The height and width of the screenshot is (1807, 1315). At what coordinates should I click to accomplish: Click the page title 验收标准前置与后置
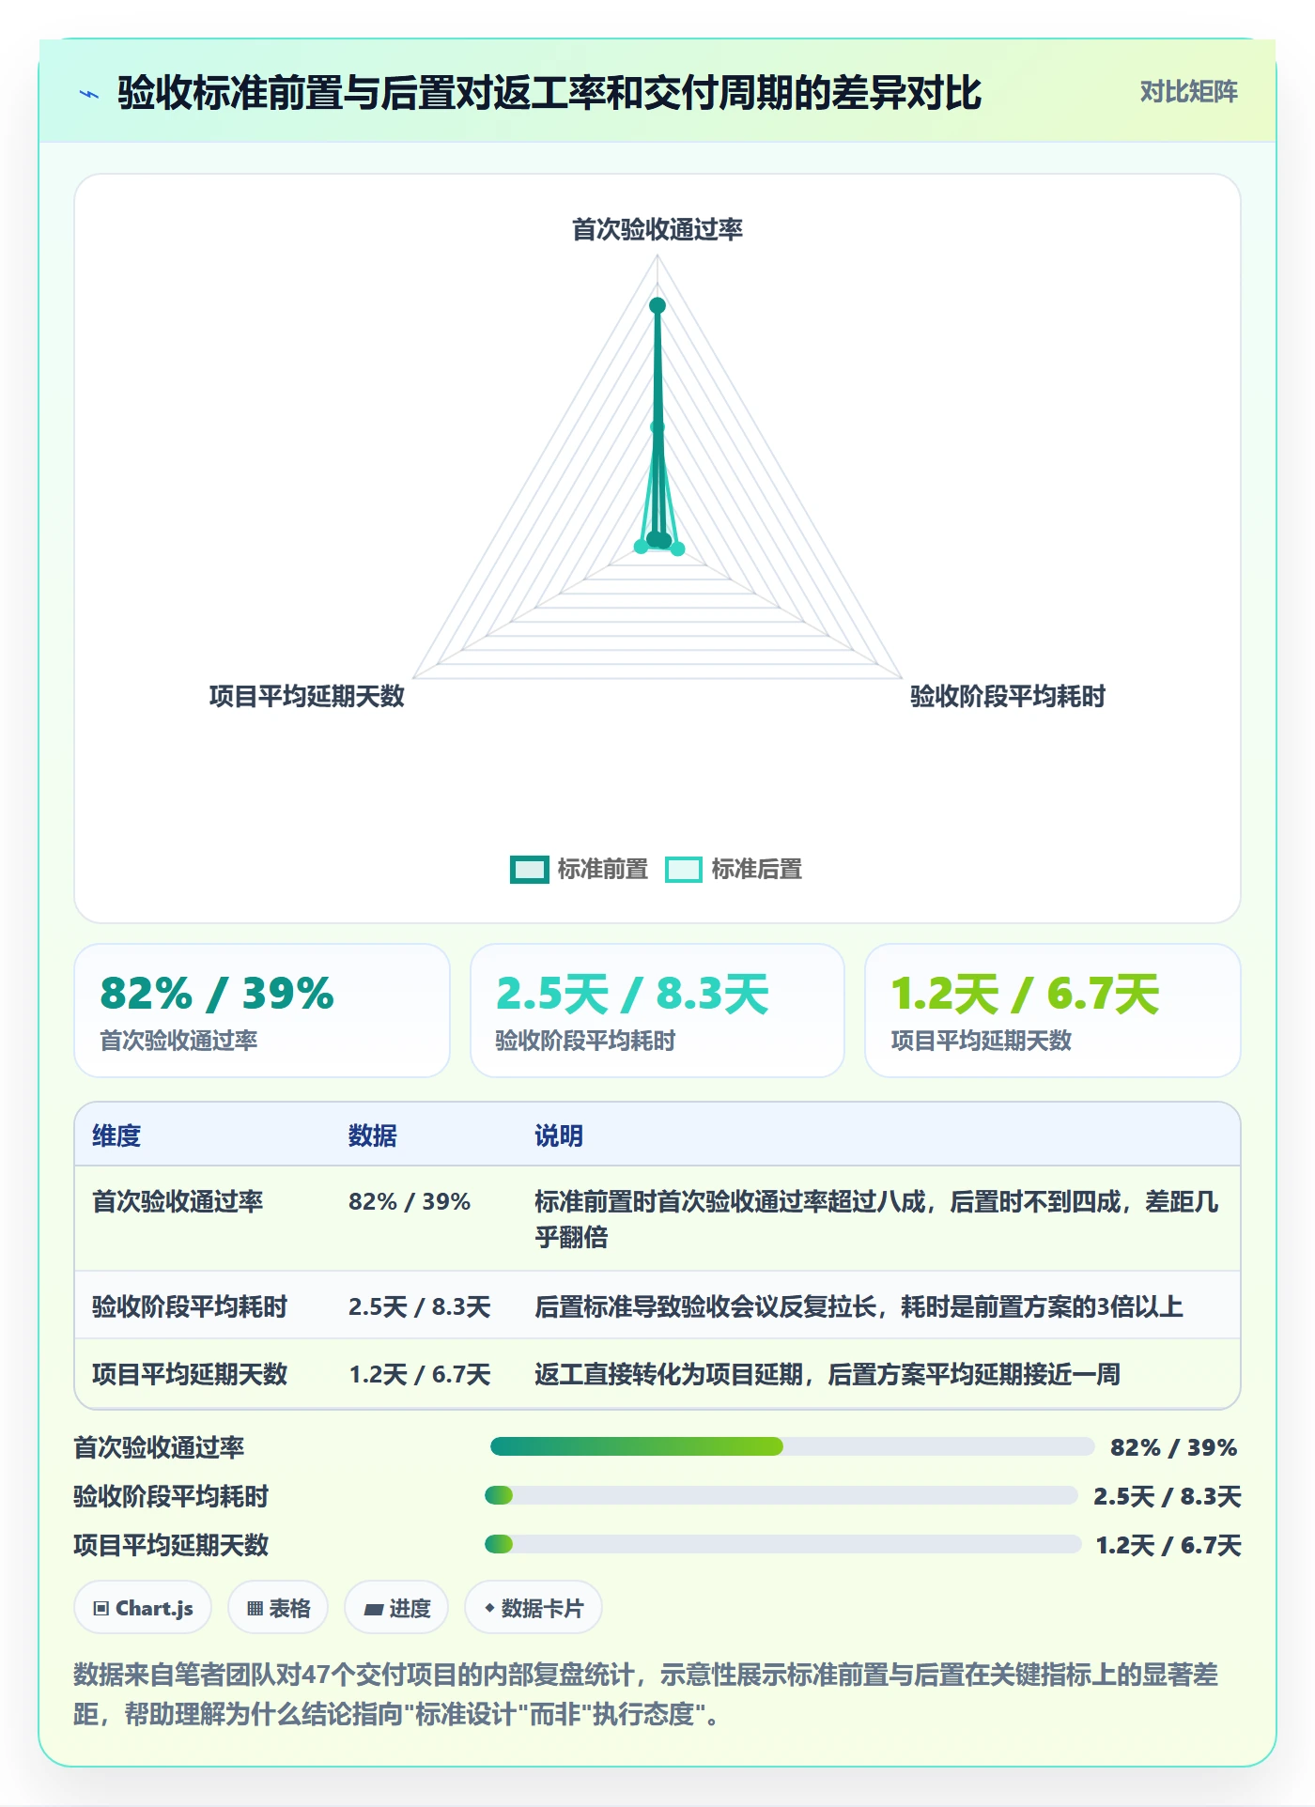549,92
